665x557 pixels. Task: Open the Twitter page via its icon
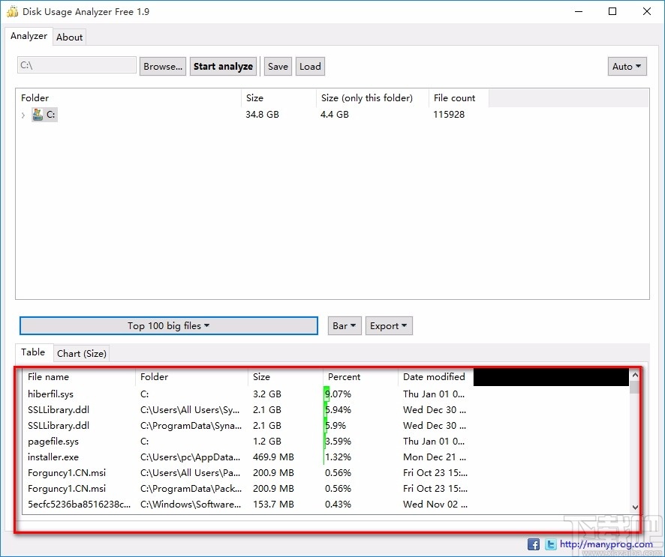550,544
